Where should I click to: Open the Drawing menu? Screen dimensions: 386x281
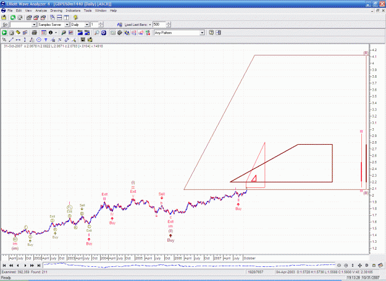pos(56,10)
